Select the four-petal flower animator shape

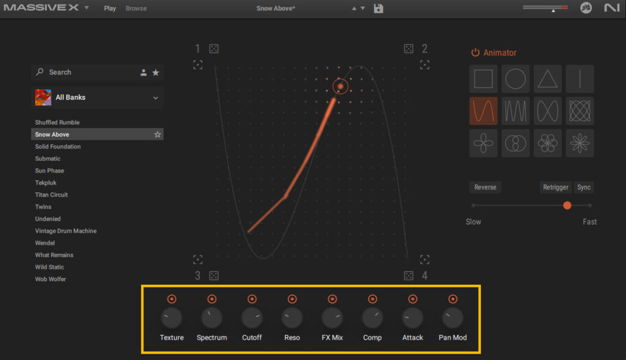pyautogui.click(x=483, y=143)
